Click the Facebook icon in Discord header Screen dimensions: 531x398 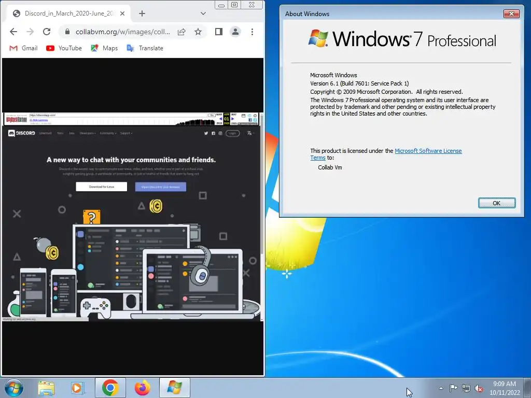213,133
